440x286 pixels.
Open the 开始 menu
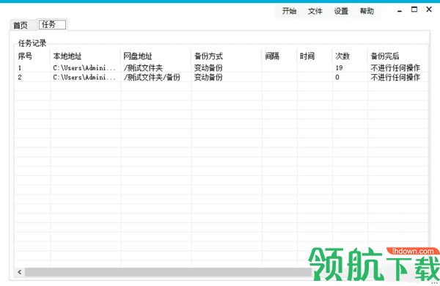289,11
